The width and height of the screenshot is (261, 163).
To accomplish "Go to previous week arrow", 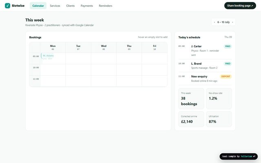I will pyautogui.click(x=215, y=22).
